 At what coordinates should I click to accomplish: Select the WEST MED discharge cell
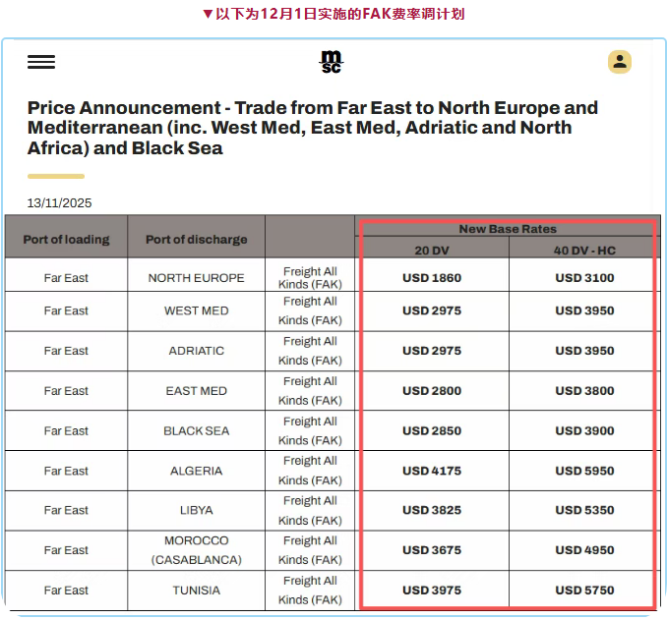tap(197, 310)
